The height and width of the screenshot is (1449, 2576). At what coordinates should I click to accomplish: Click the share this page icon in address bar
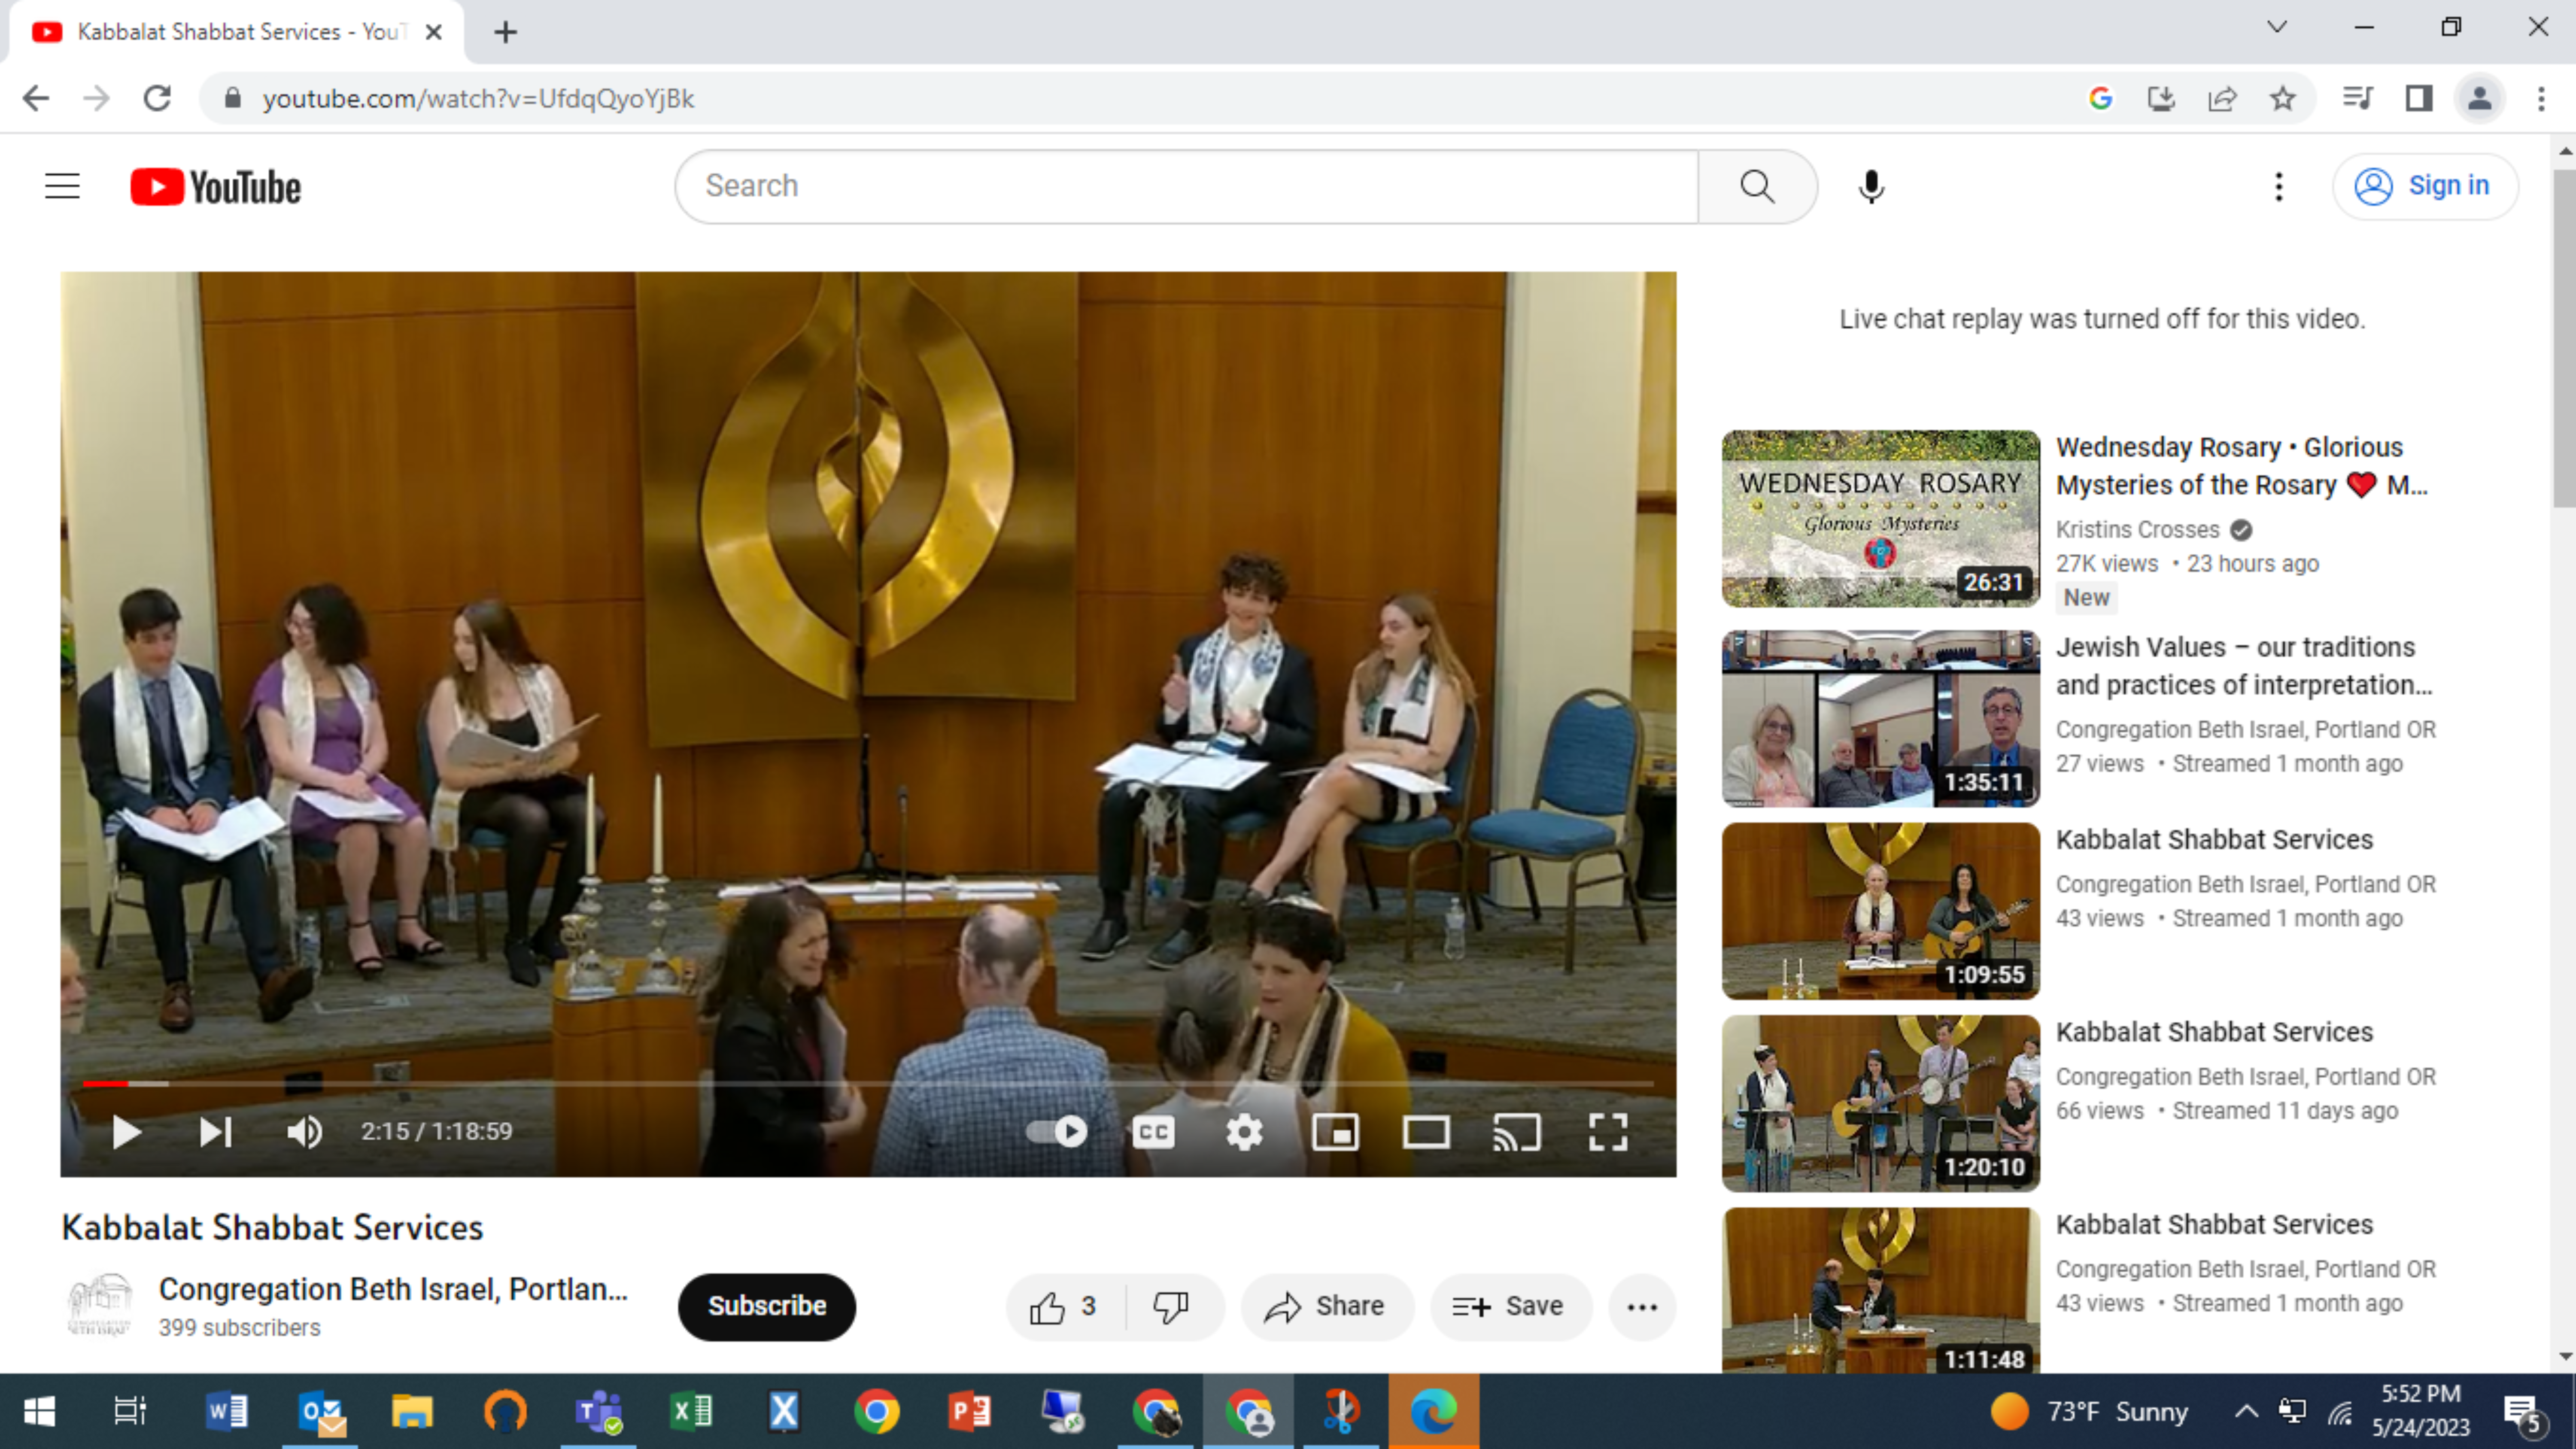click(x=2221, y=98)
